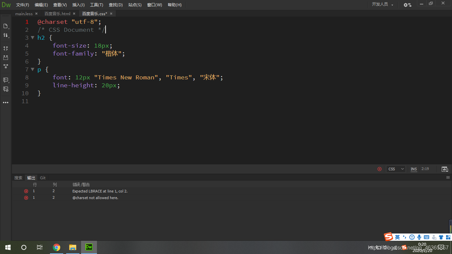
Task: Open the Customize Toolbar three-dots button
Action: pos(5,103)
